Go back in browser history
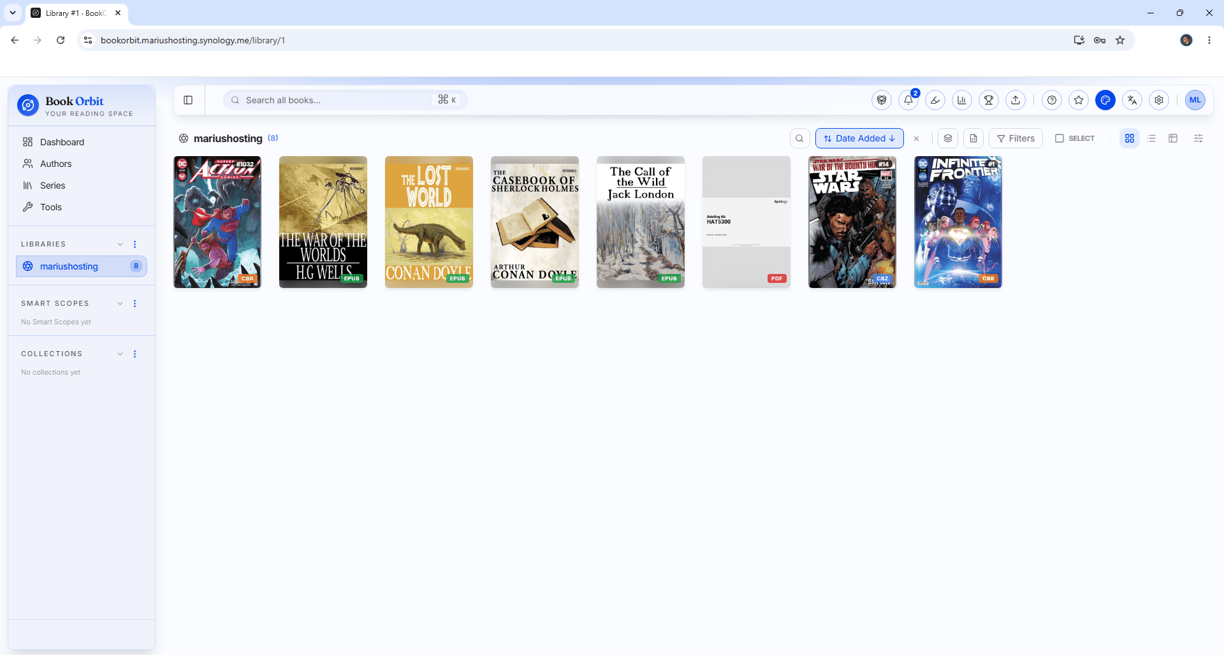 [x=15, y=40]
